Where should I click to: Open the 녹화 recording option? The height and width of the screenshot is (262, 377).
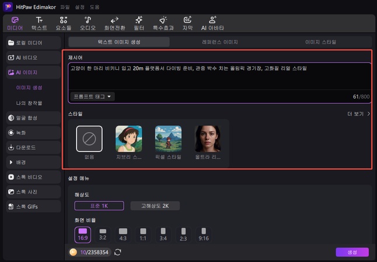(33, 133)
